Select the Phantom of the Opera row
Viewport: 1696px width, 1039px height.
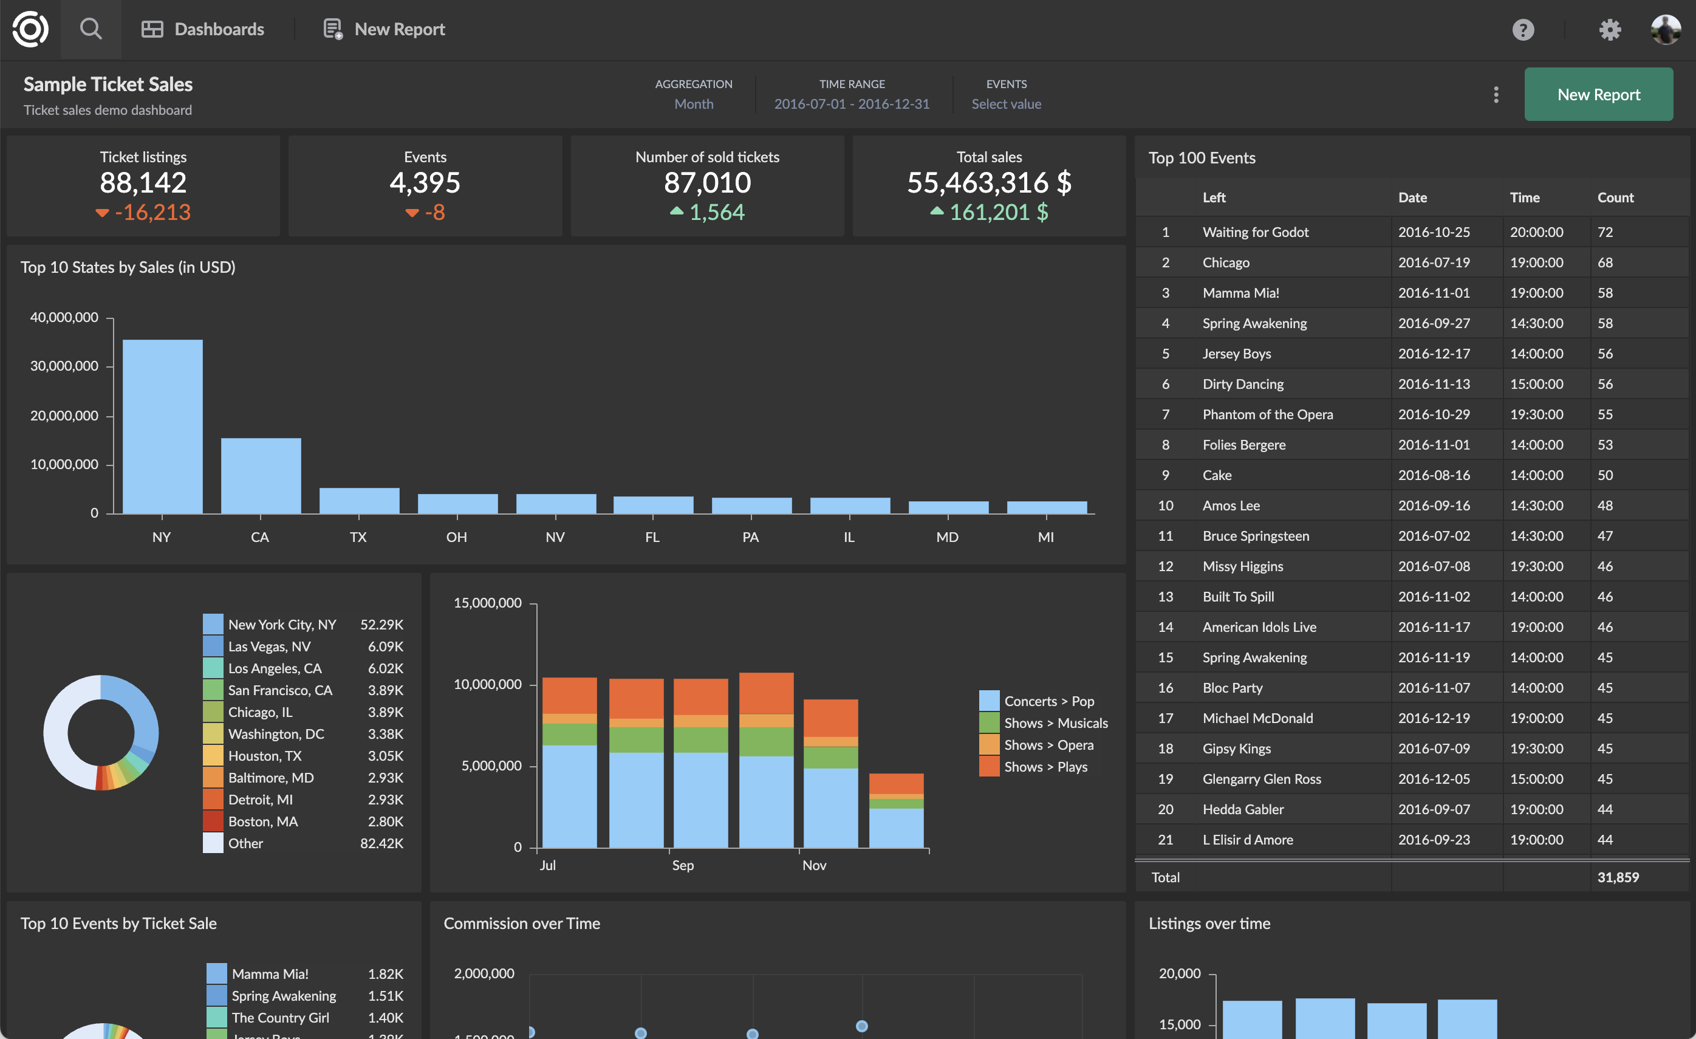click(1412, 414)
